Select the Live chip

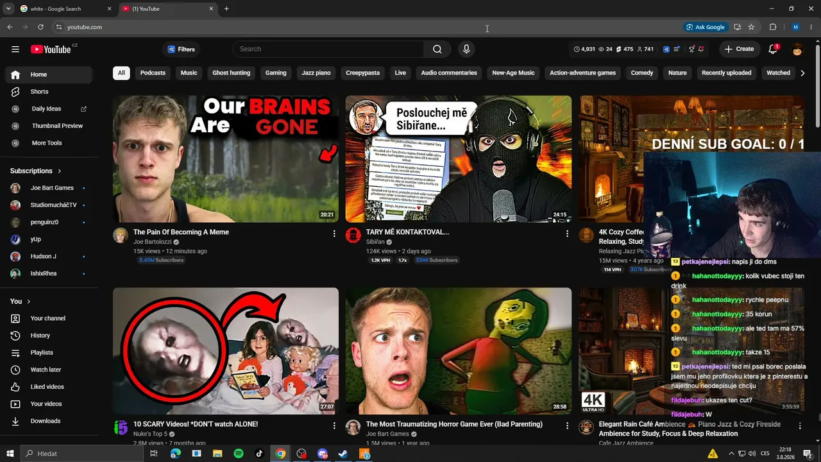[x=400, y=73]
